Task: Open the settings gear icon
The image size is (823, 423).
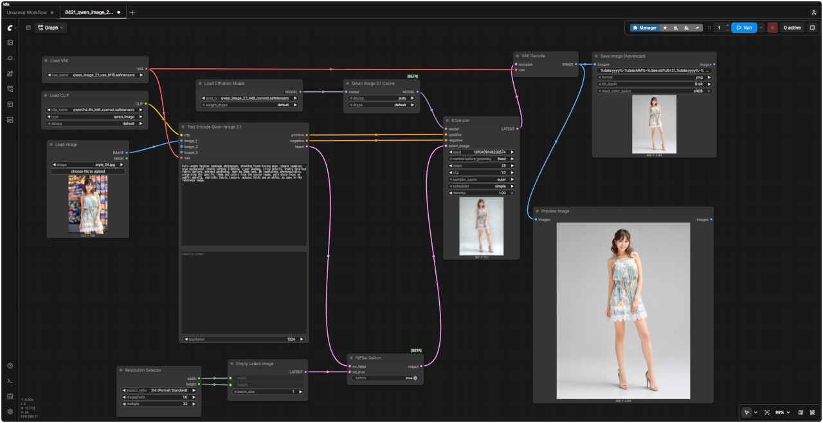Action: point(10,411)
